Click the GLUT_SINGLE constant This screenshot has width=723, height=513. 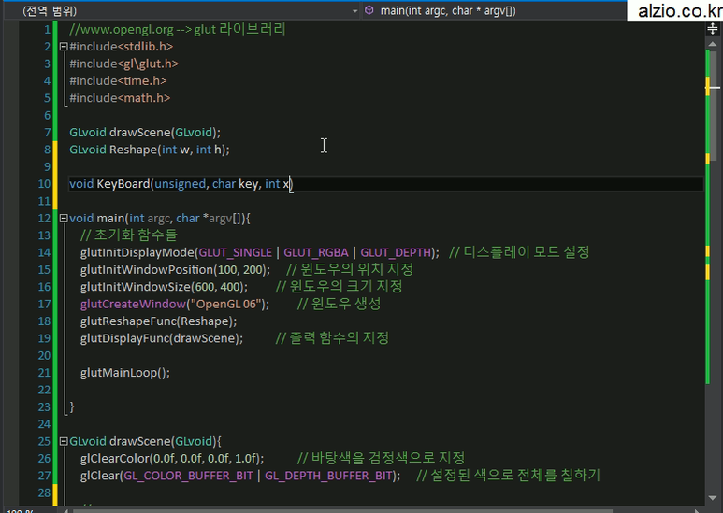point(235,253)
